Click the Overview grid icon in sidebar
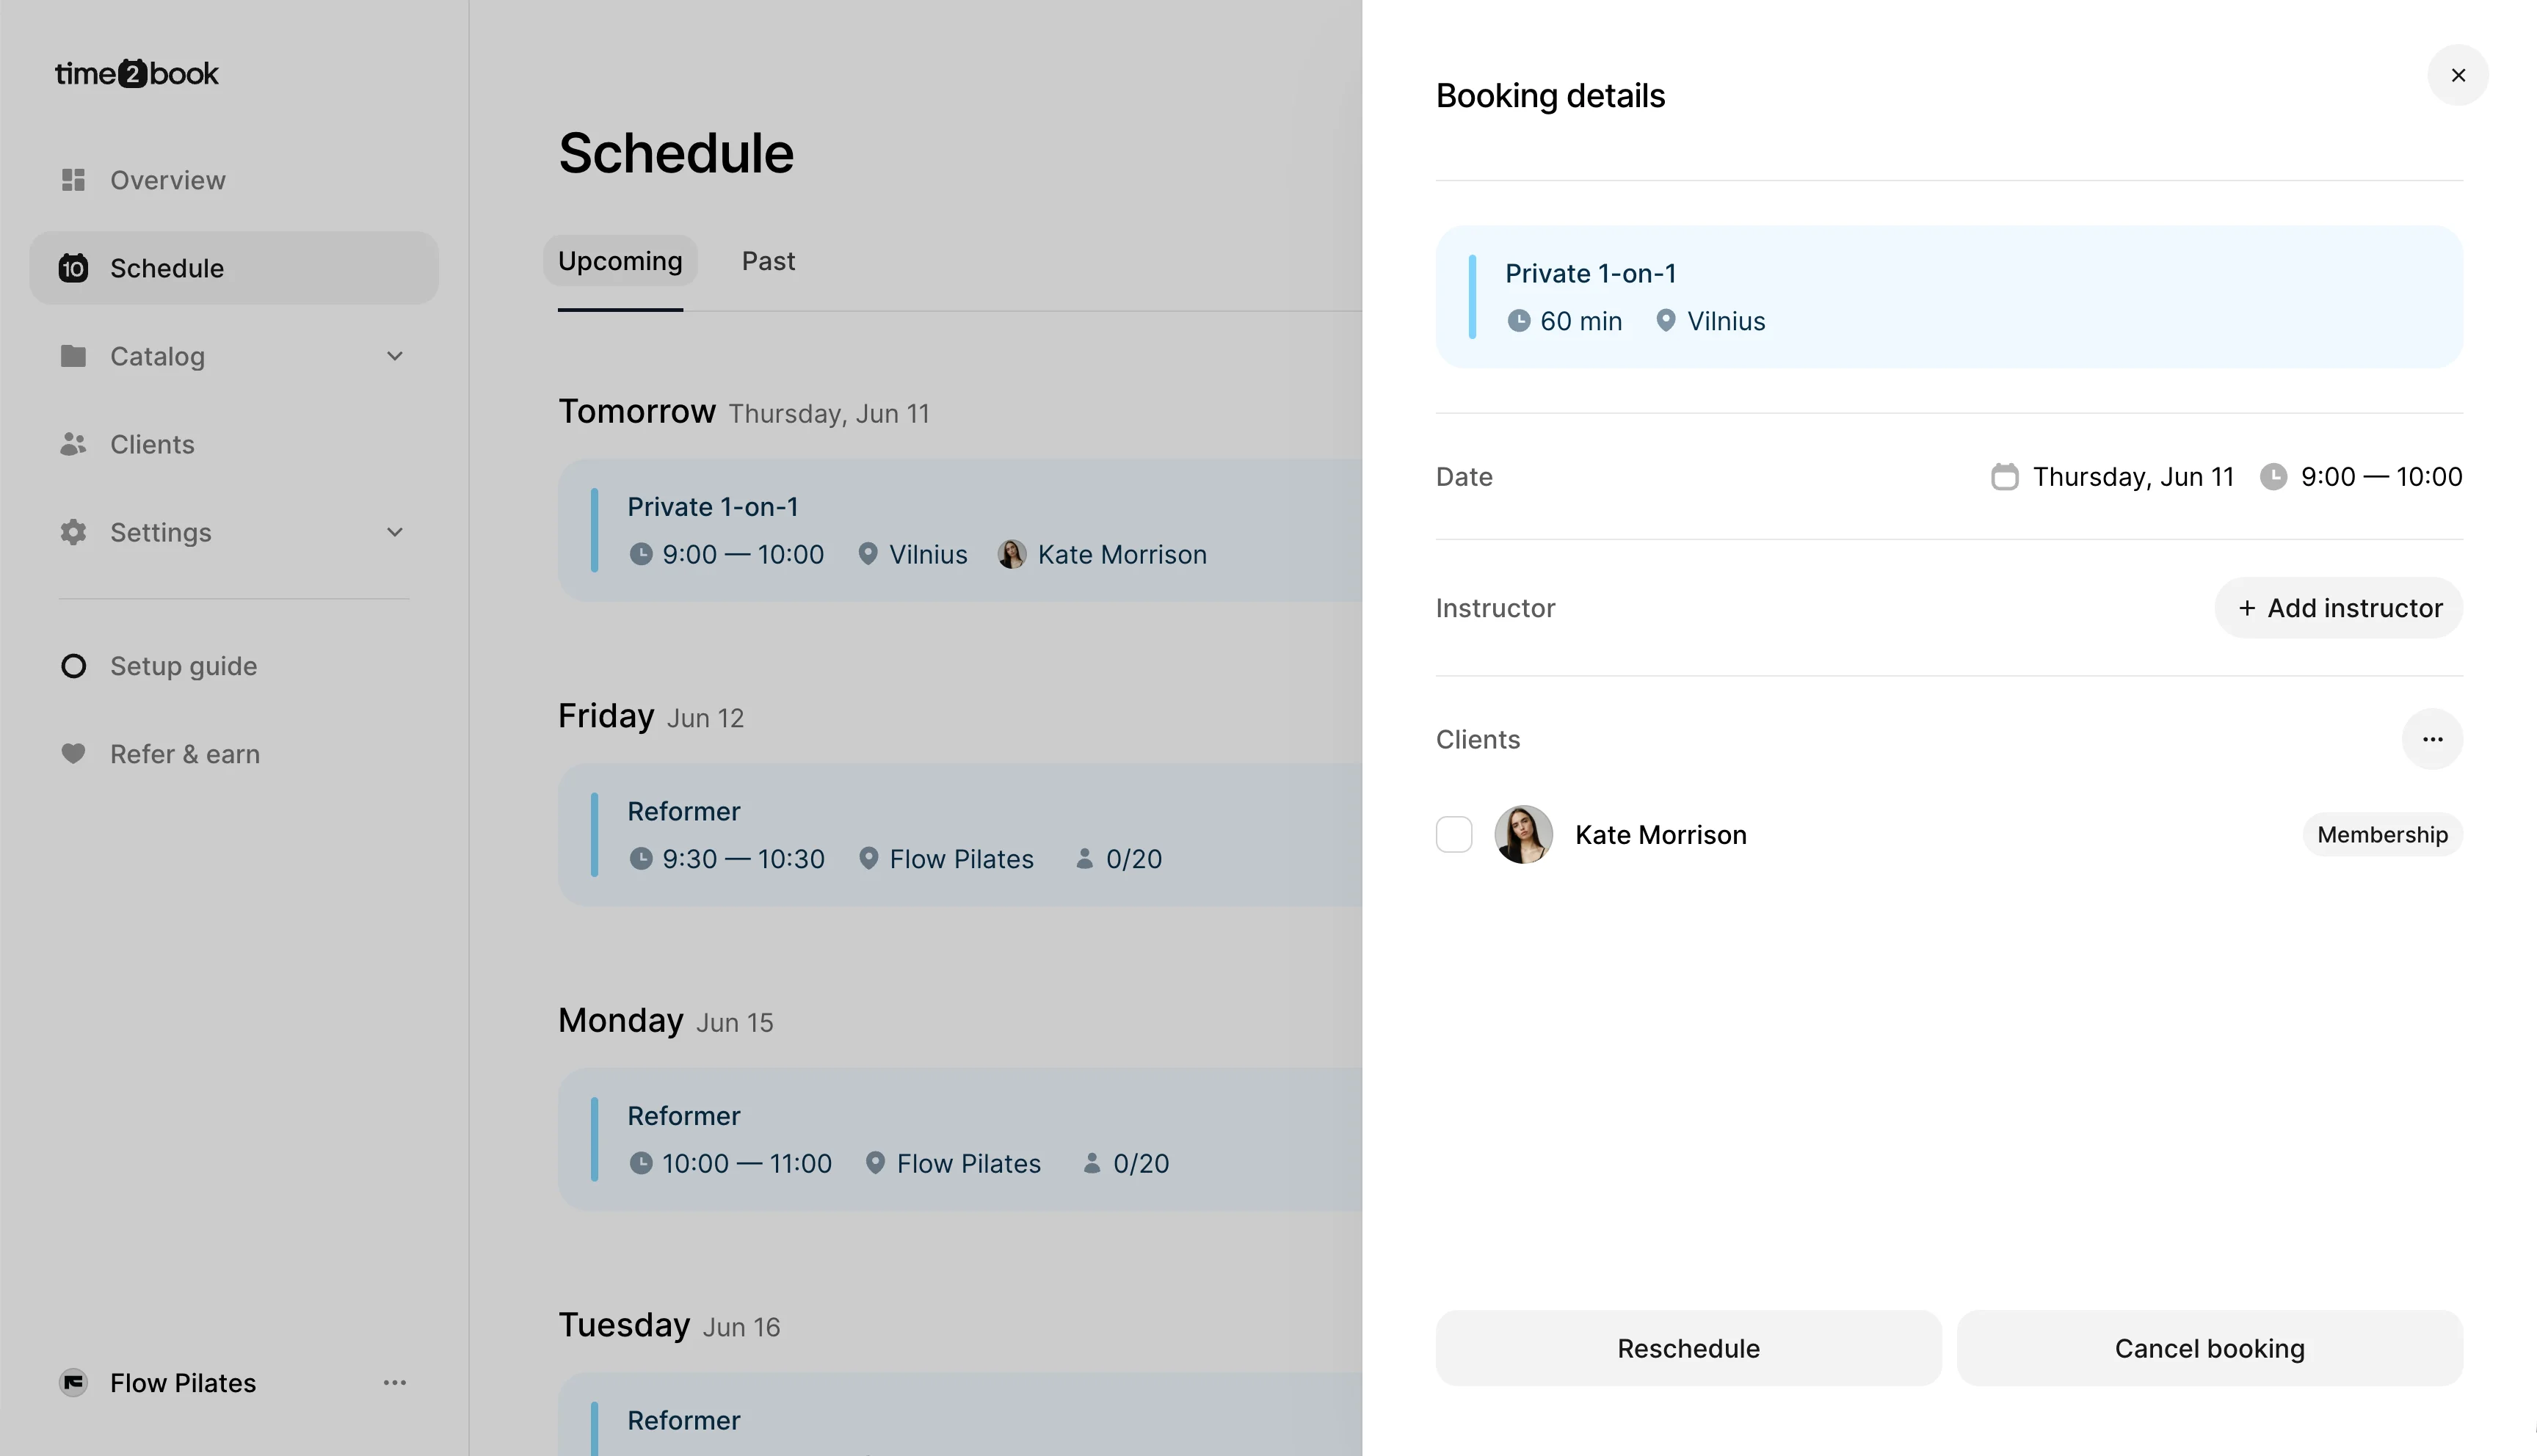Image resolution: width=2537 pixels, height=1456 pixels. 73,180
